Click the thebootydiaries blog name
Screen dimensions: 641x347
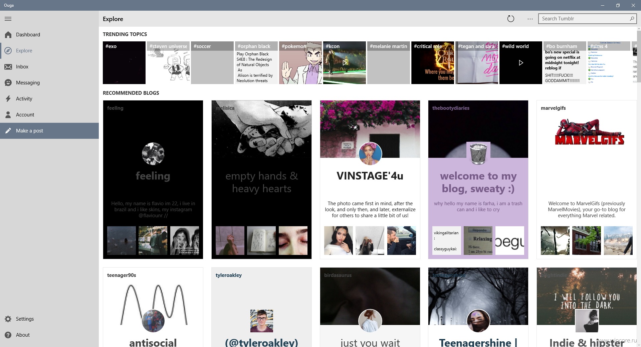[x=451, y=108]
